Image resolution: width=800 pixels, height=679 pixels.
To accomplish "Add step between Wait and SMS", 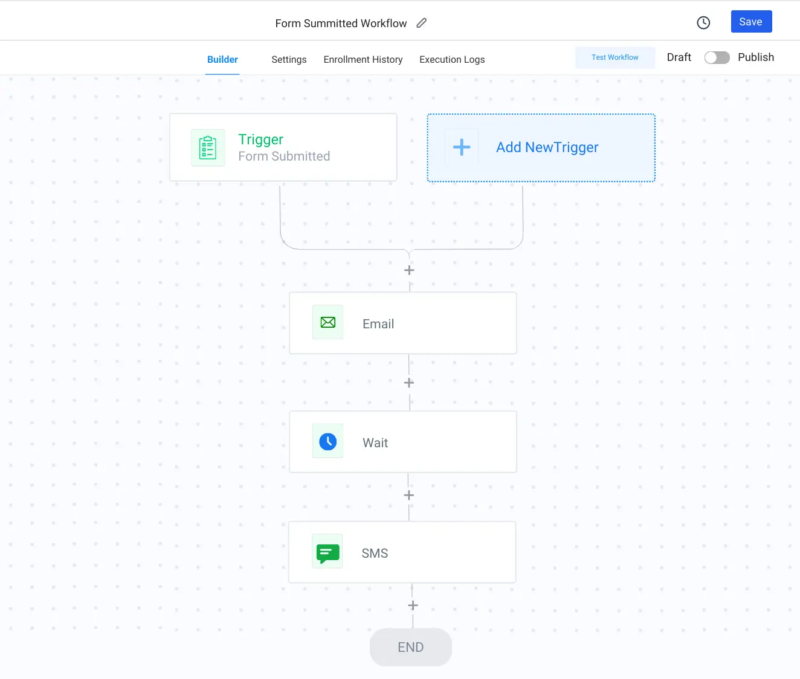I will pyautogui.click(x=409, y=495).
